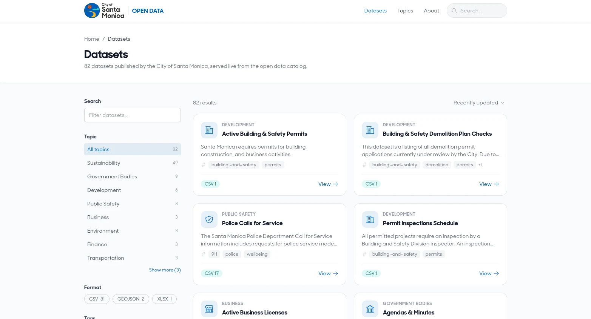Toggle the CSV 81 format filter
The width and height of the screenshot is (591, 319).
(x=97, y=299)
